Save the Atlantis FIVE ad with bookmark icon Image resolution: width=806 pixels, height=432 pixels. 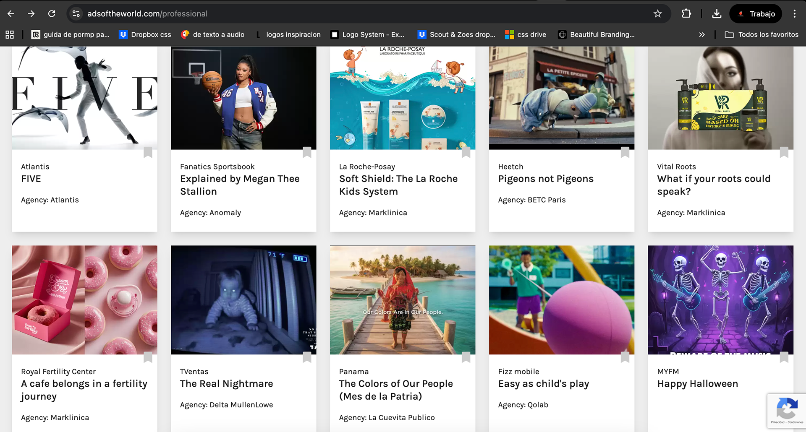coord(148,152)
